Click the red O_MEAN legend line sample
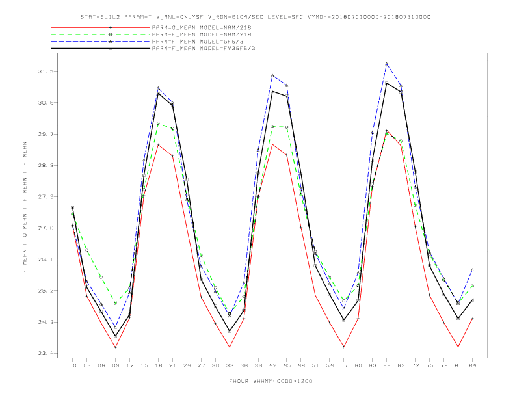The image size is (515, 398). tap(101, 27)
